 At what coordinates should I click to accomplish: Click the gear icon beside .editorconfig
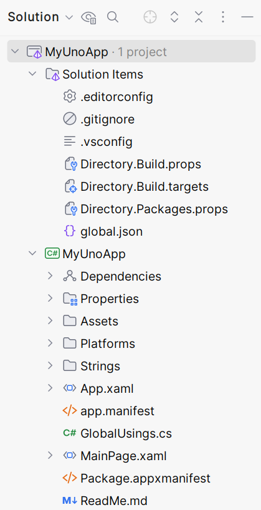pos(70,97)
